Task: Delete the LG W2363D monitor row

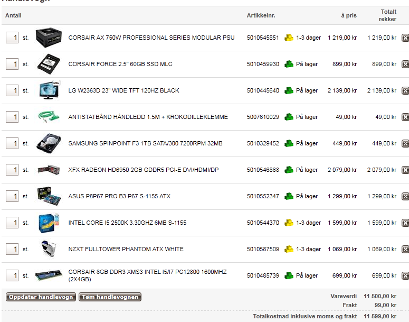Action: tap(405, 90)
